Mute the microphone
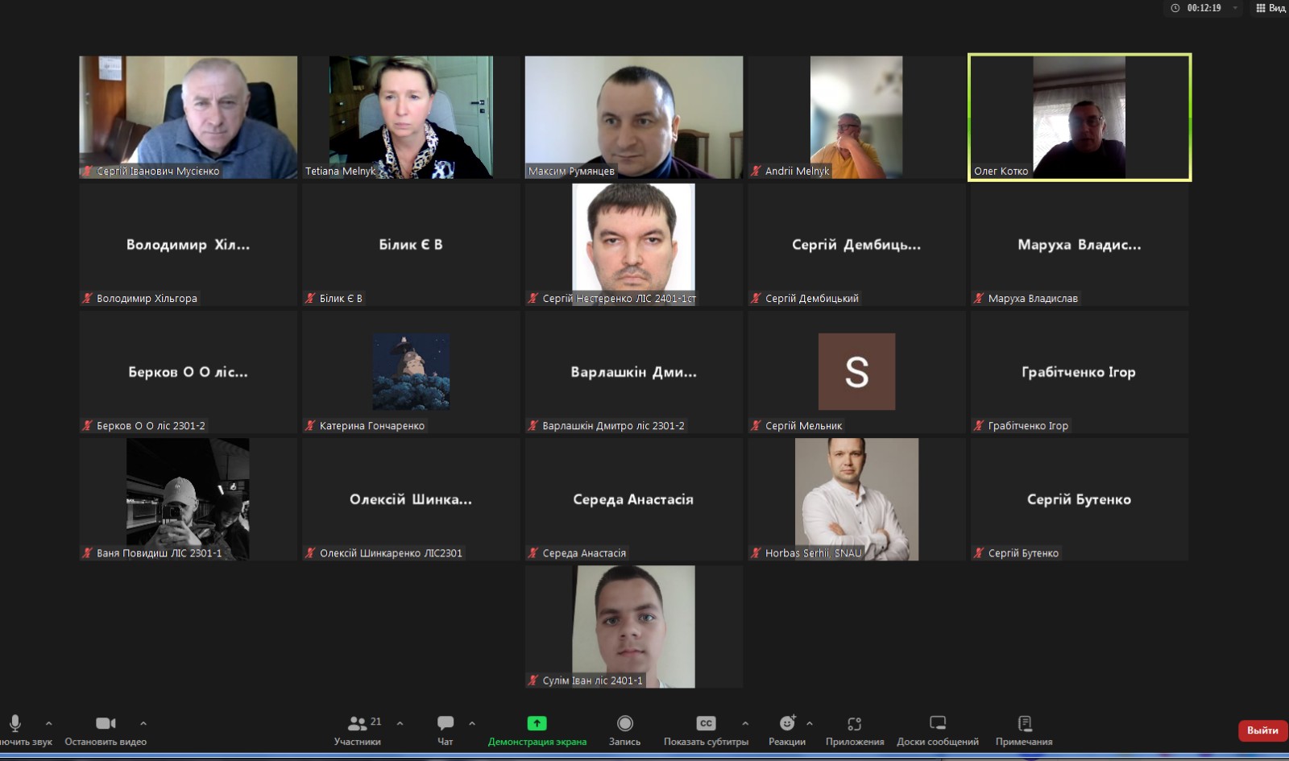Screen dimensions: 1289x761 pos(15,723)
